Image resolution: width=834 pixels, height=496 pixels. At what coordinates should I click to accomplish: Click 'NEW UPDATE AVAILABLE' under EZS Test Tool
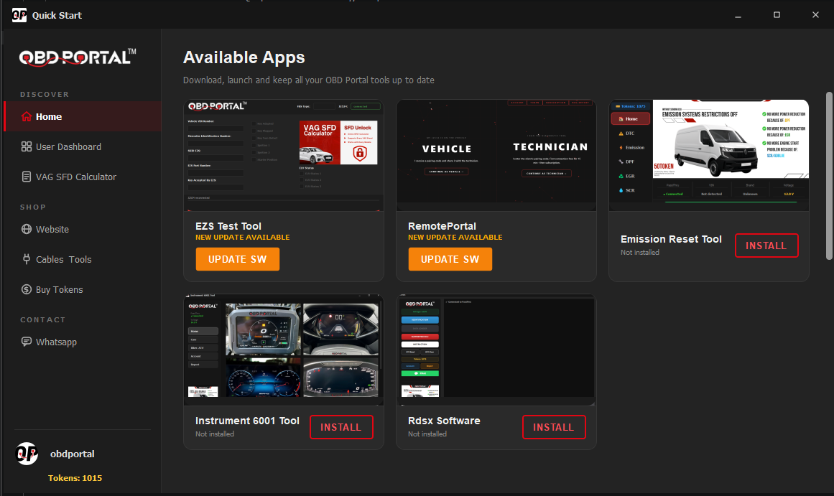243,237
